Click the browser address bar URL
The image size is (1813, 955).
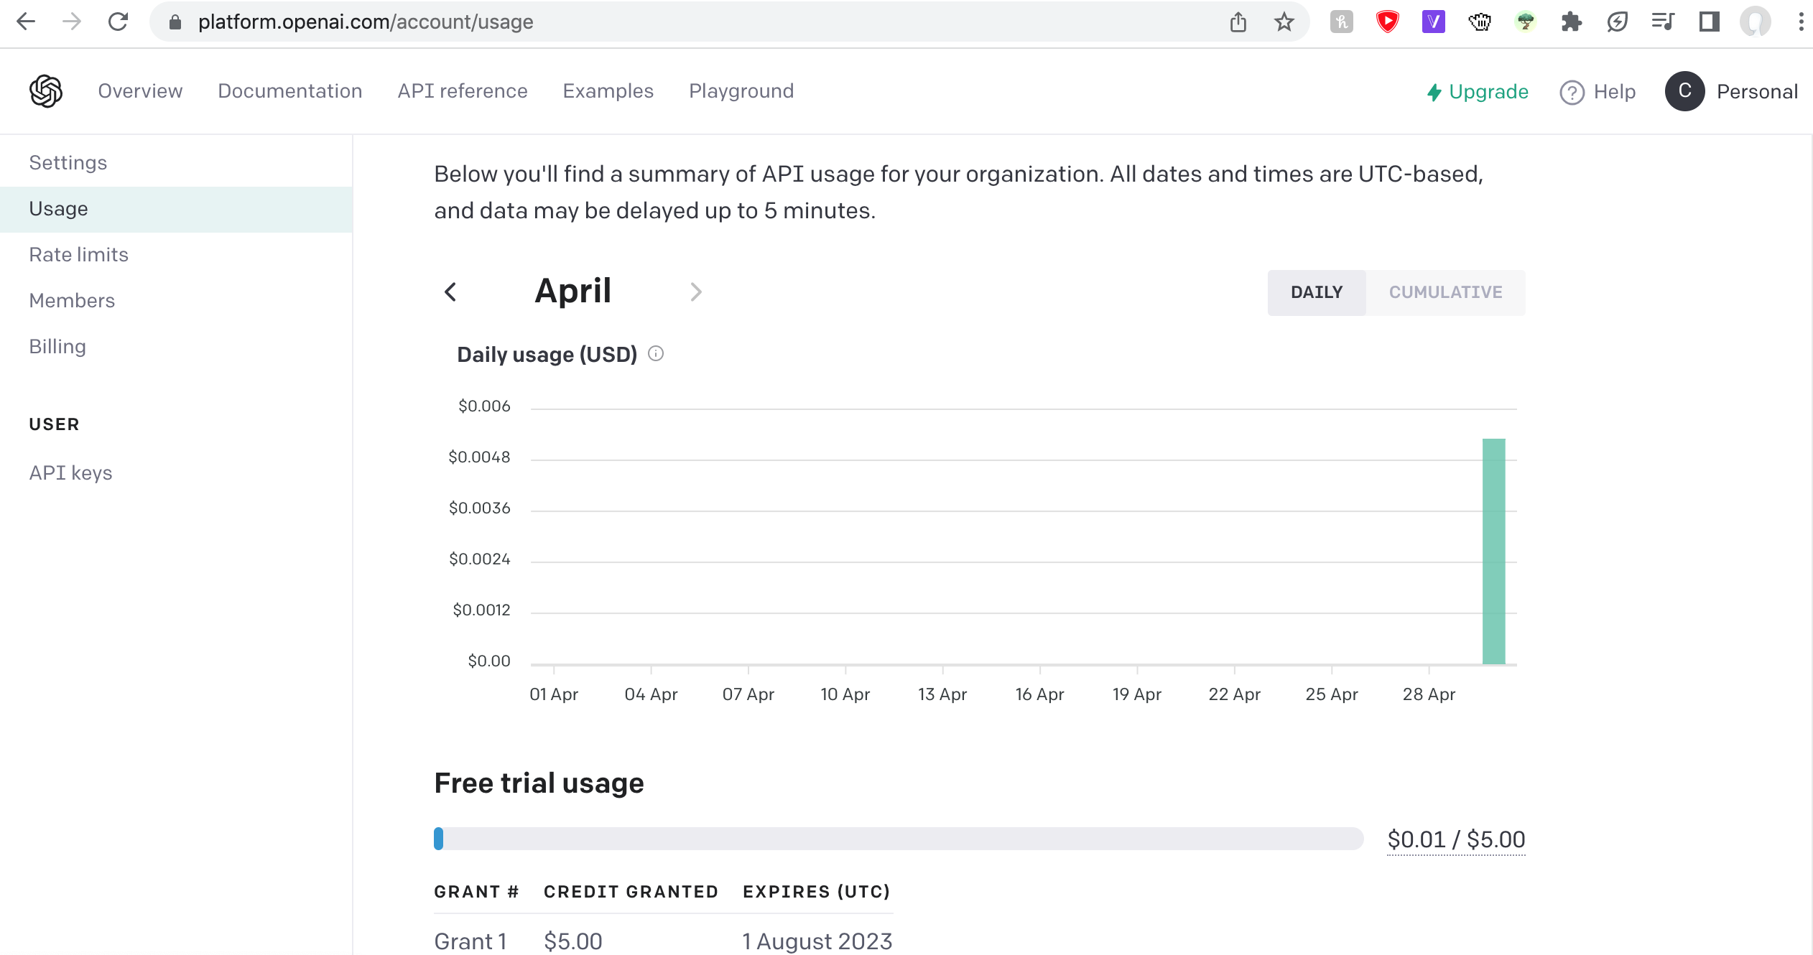(365, 22)
